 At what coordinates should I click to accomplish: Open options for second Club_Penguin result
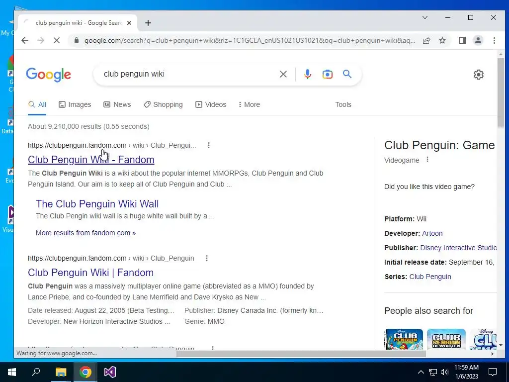[207, 258]
